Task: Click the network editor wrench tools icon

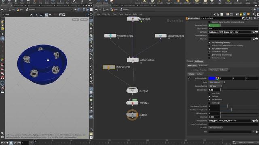Action: 214,14
